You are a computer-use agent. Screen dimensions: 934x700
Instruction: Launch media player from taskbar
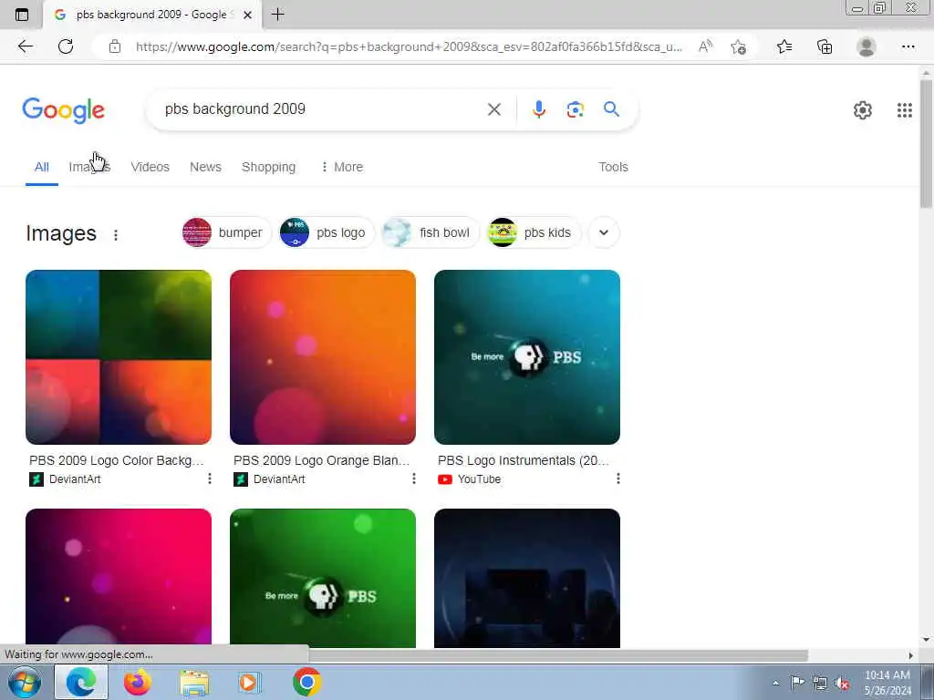(248, 682)
